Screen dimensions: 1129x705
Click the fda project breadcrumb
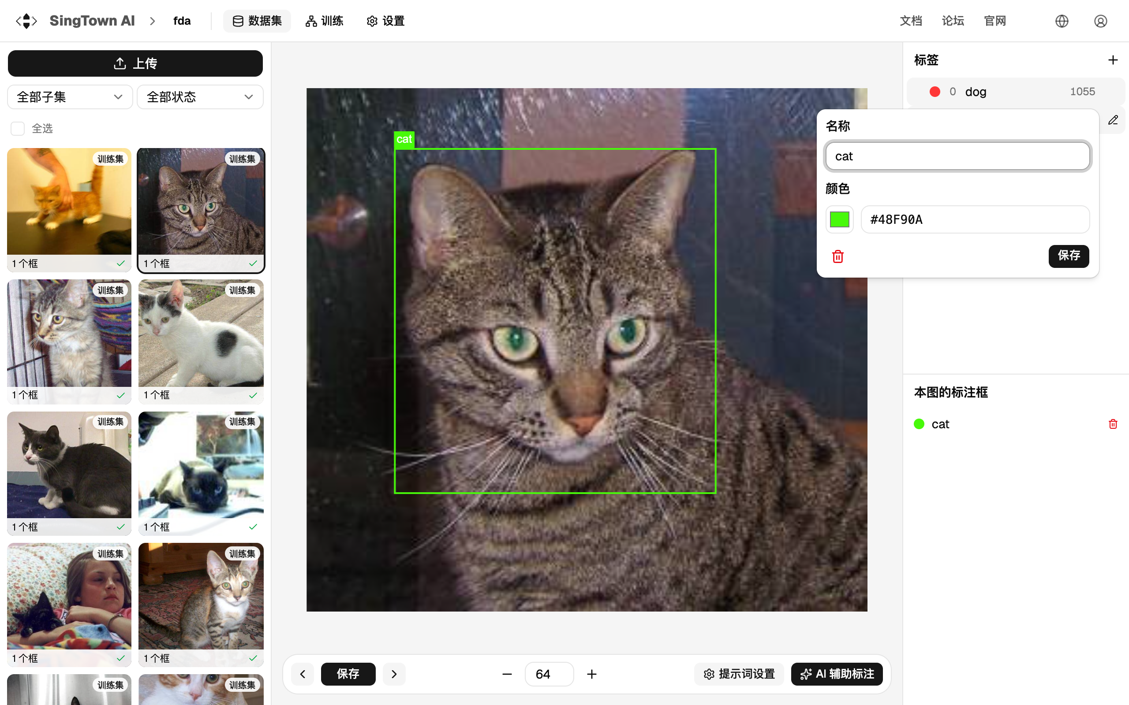click(182, 21)
